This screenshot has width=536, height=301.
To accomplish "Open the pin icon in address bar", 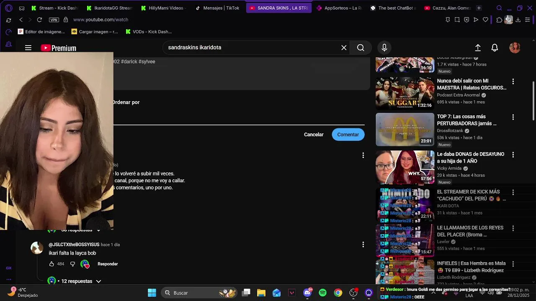I will [448, 20].
